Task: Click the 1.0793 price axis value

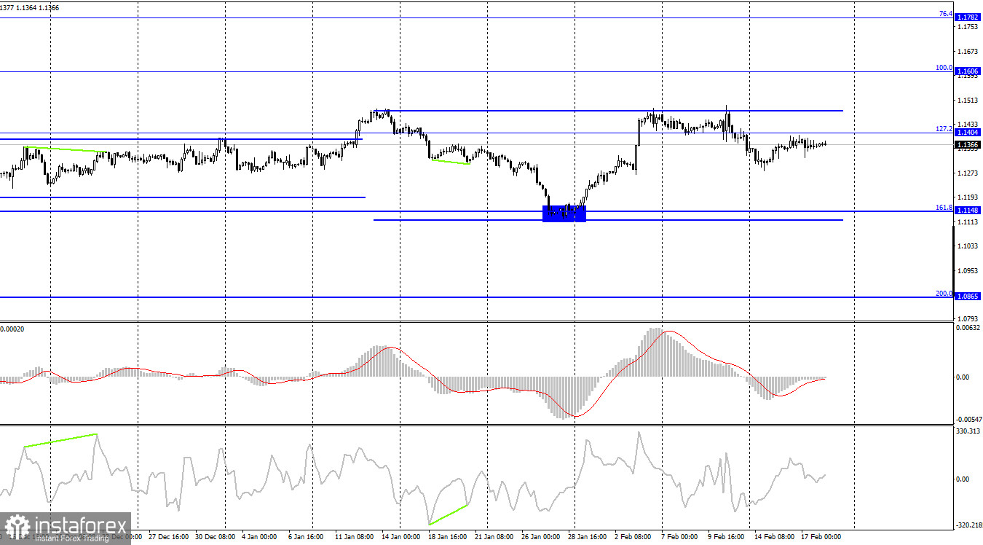Action: [968, 319]
